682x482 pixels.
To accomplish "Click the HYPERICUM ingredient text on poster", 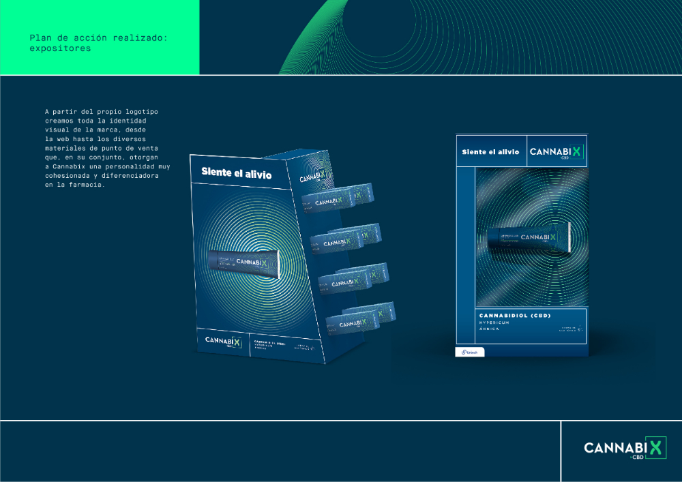I will click(494, 322).
